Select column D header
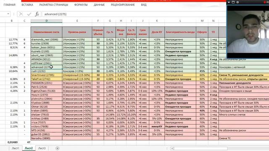The width and height of the screenshot is (269, 151). [x=47, y=21]
